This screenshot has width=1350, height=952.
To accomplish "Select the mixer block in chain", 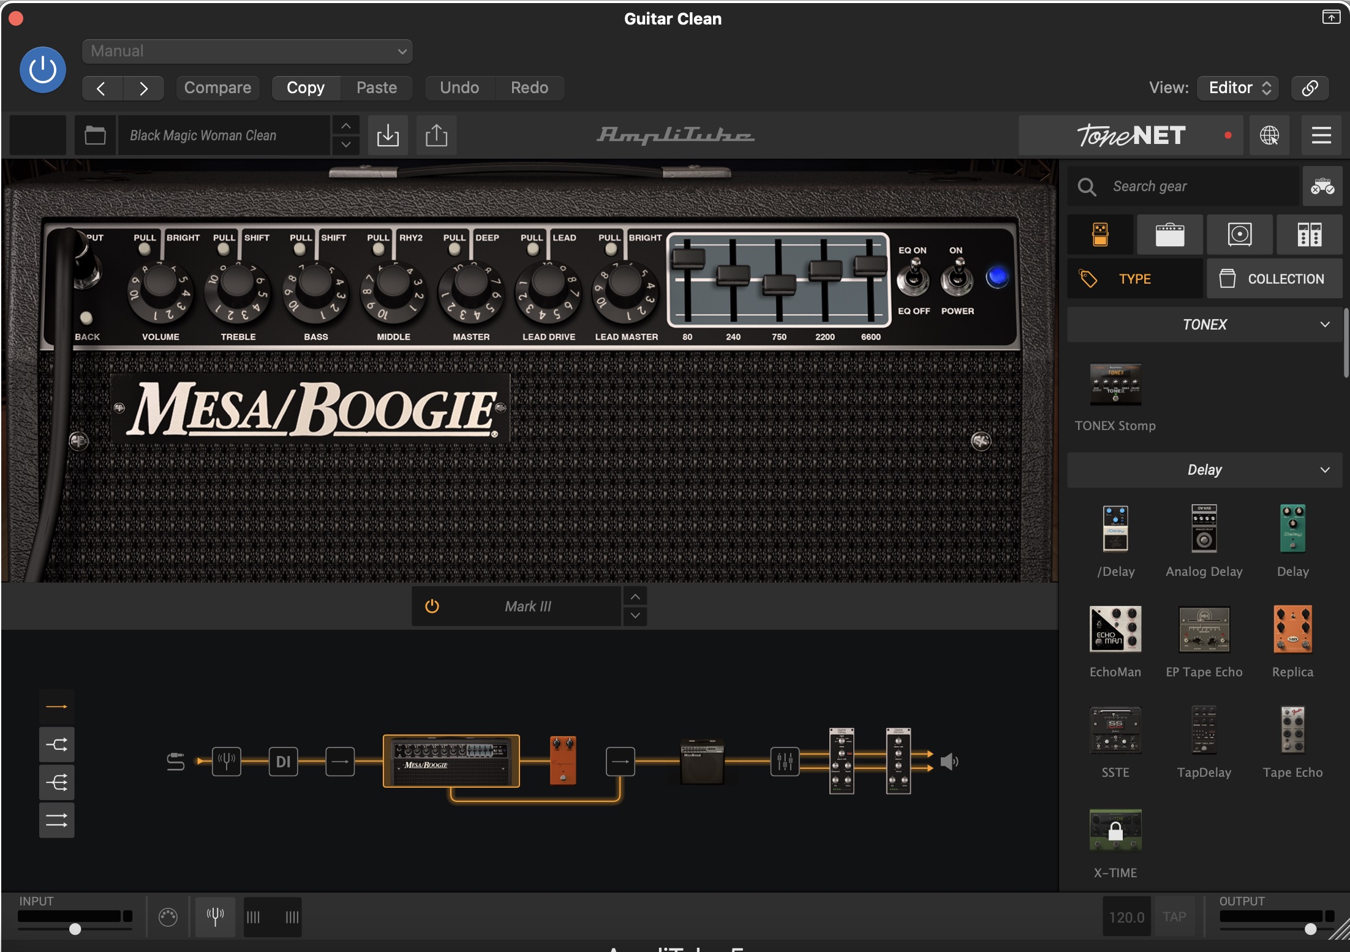I will [785, 761].
